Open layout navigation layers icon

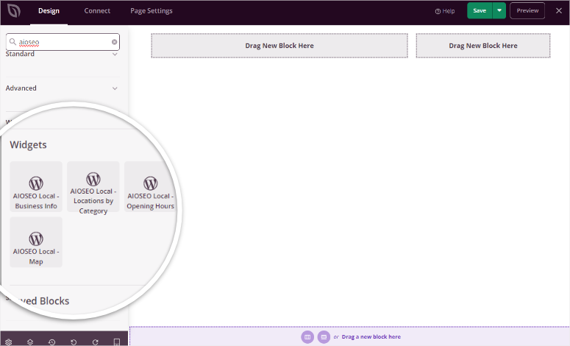pyautogui.click(x=30, y=342)
